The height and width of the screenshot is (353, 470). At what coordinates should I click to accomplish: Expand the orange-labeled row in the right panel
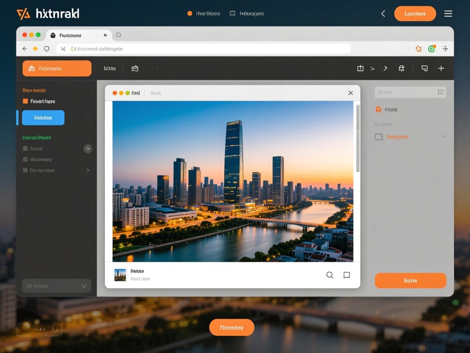tap(443, 137)
